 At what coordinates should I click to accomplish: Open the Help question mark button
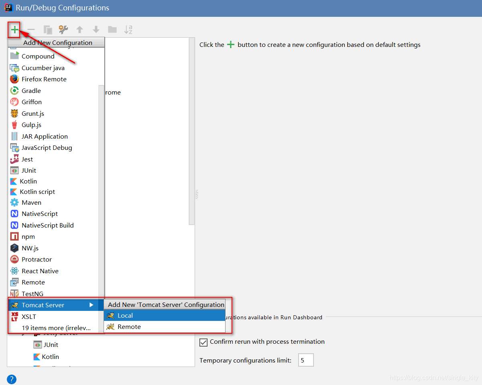(x=12, y=379)
